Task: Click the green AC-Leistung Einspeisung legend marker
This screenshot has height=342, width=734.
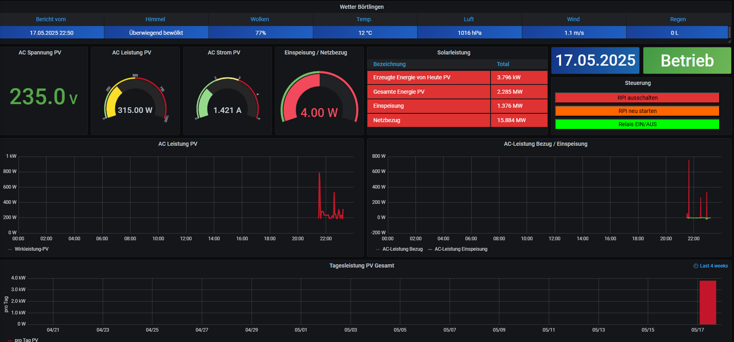Action: (430, 249)
